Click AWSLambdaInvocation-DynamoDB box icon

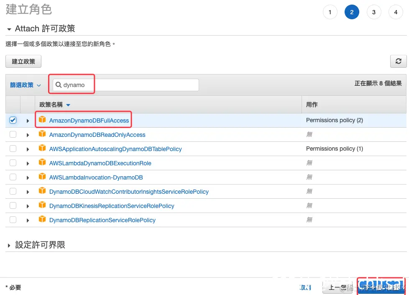click(42, 177)
